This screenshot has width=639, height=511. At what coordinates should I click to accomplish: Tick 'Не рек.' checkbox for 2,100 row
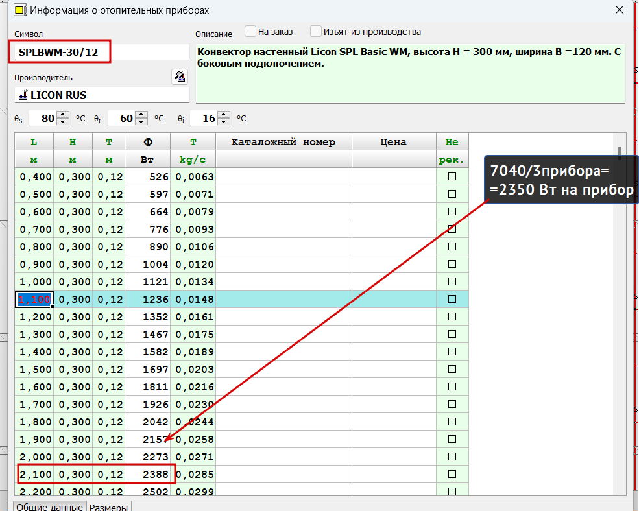(452, 474)
